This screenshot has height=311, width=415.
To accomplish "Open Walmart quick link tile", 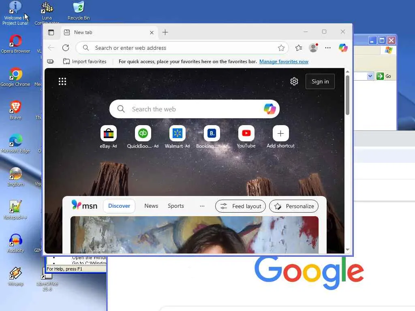I will click(x=178, y=137).
